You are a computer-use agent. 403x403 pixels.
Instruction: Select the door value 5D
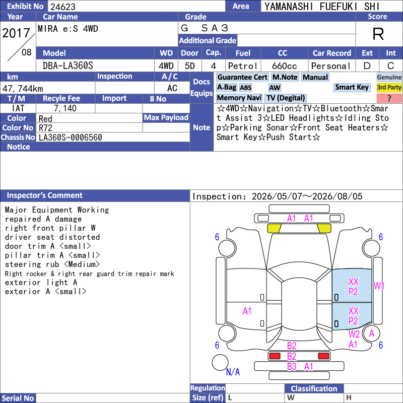click(190, 66)
